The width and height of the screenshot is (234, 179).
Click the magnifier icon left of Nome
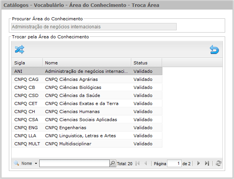(x=16, y=163)
